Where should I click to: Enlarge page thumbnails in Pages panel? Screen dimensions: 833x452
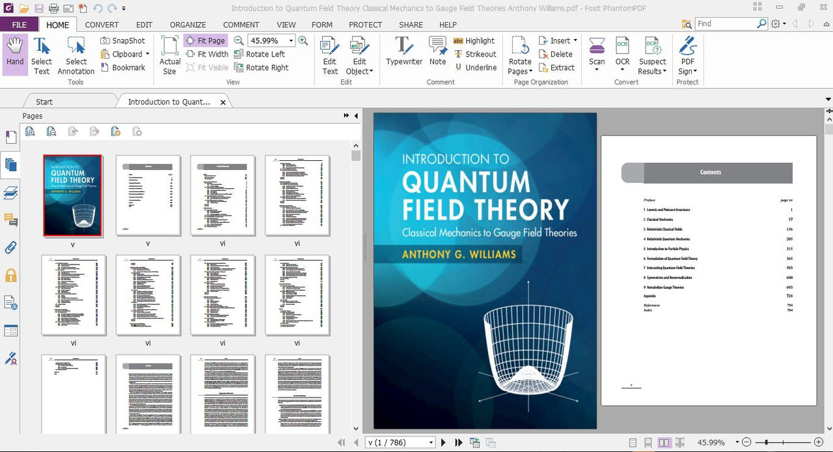pos(30,132)
